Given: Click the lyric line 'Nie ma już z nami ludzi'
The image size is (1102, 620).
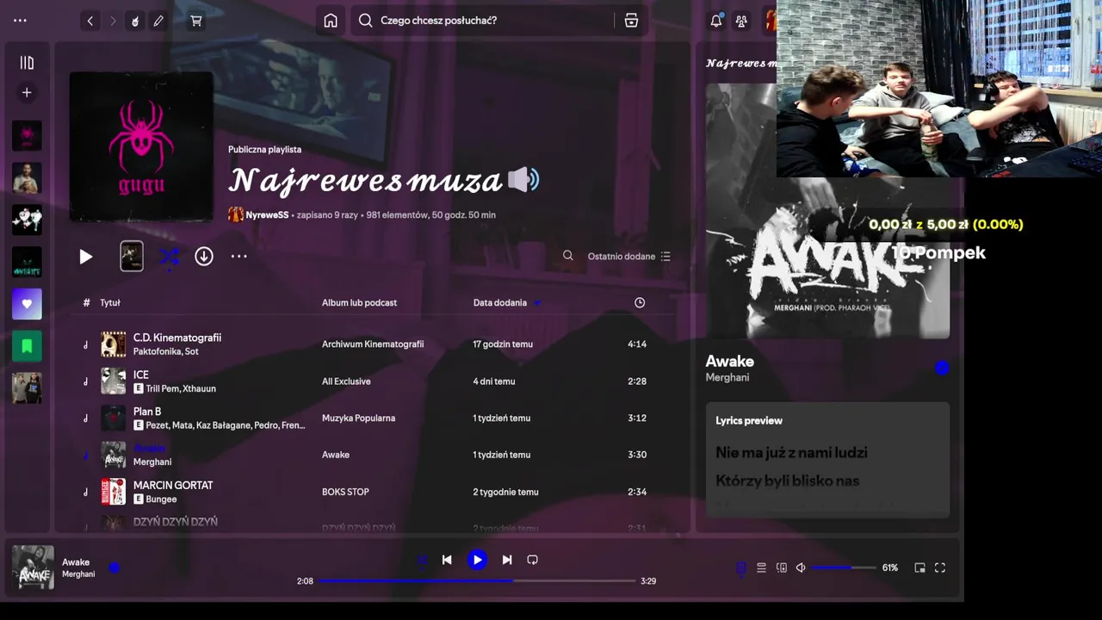Looking at the screenshot, I should [x=791, y=453].
